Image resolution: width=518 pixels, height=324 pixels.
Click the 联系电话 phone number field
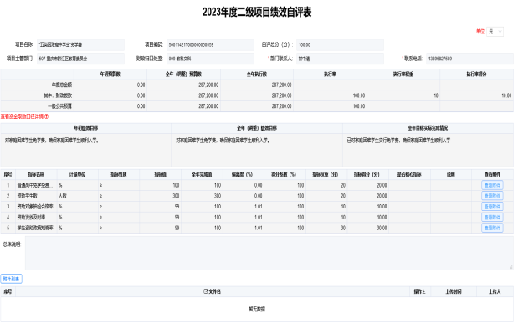469,59
